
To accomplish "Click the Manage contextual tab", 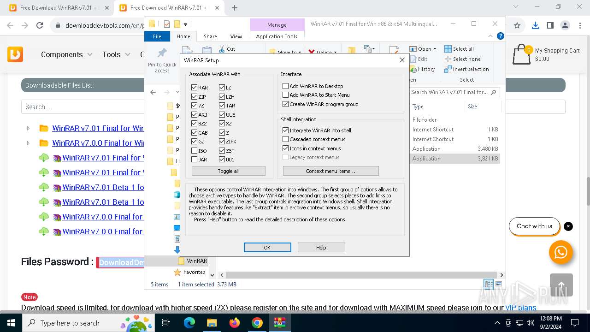I will point(277,25).
